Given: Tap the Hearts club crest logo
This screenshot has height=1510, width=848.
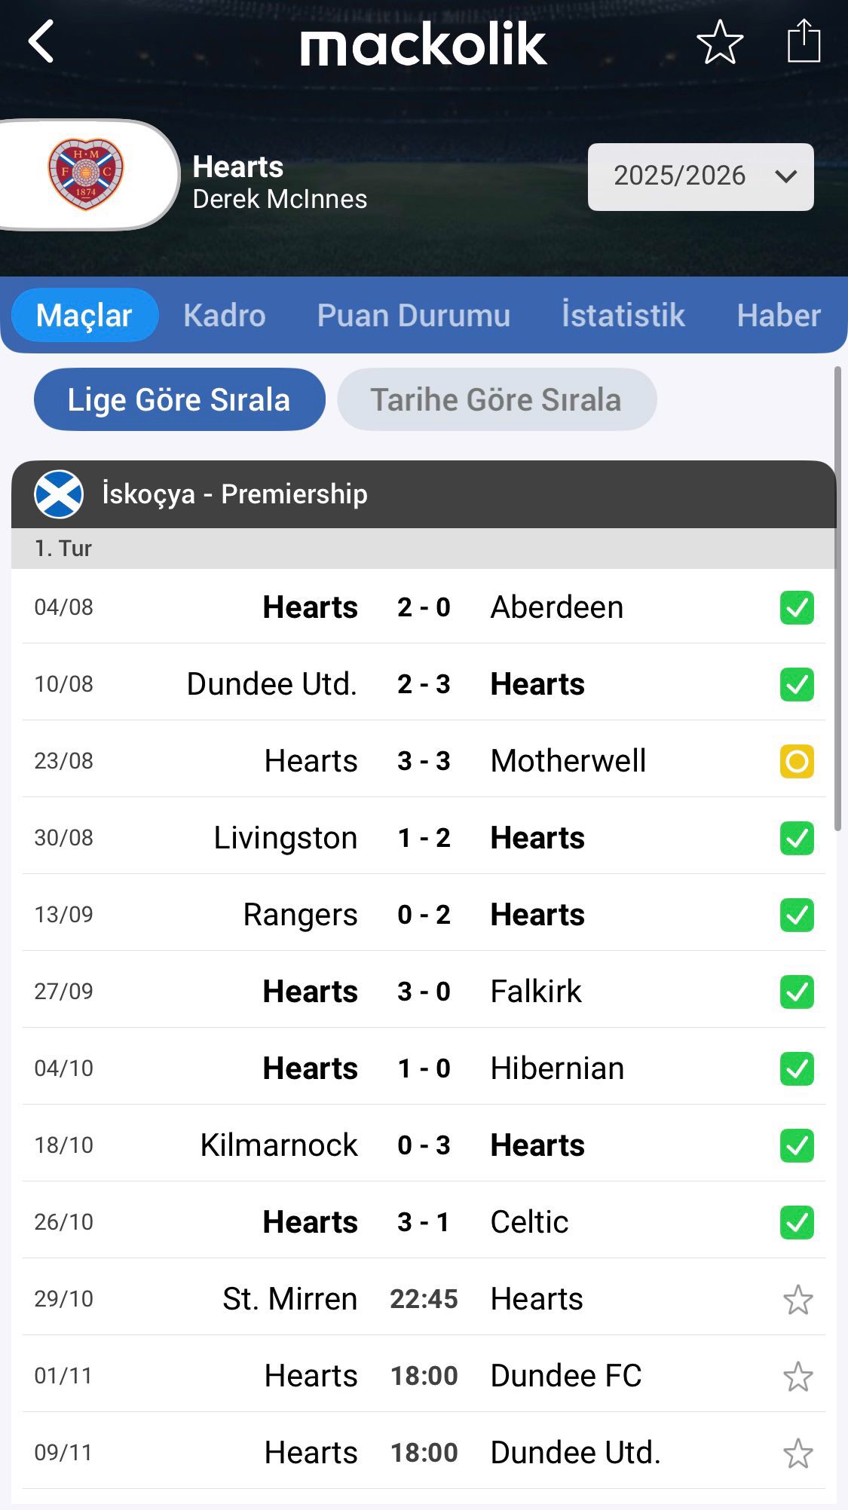Looking at the screenshot, I should pos(86,174).
